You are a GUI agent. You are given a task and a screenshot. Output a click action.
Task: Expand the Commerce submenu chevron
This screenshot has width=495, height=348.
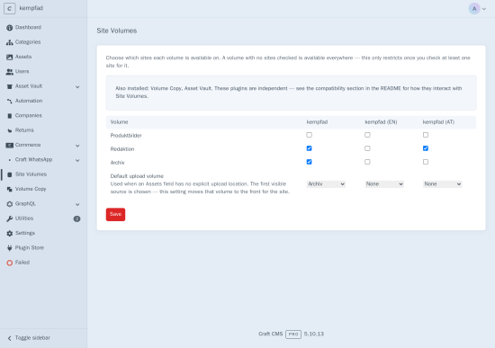(x=77, y=146)
